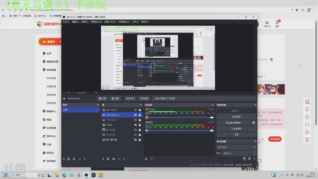This screenshot has width=318, height=179.
Task: Pop out the 混音器 dock icon
Action: pyautogui.click(x=213, y=105)
